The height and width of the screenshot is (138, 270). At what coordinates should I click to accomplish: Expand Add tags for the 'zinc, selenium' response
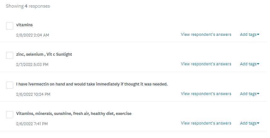(249, 64)
